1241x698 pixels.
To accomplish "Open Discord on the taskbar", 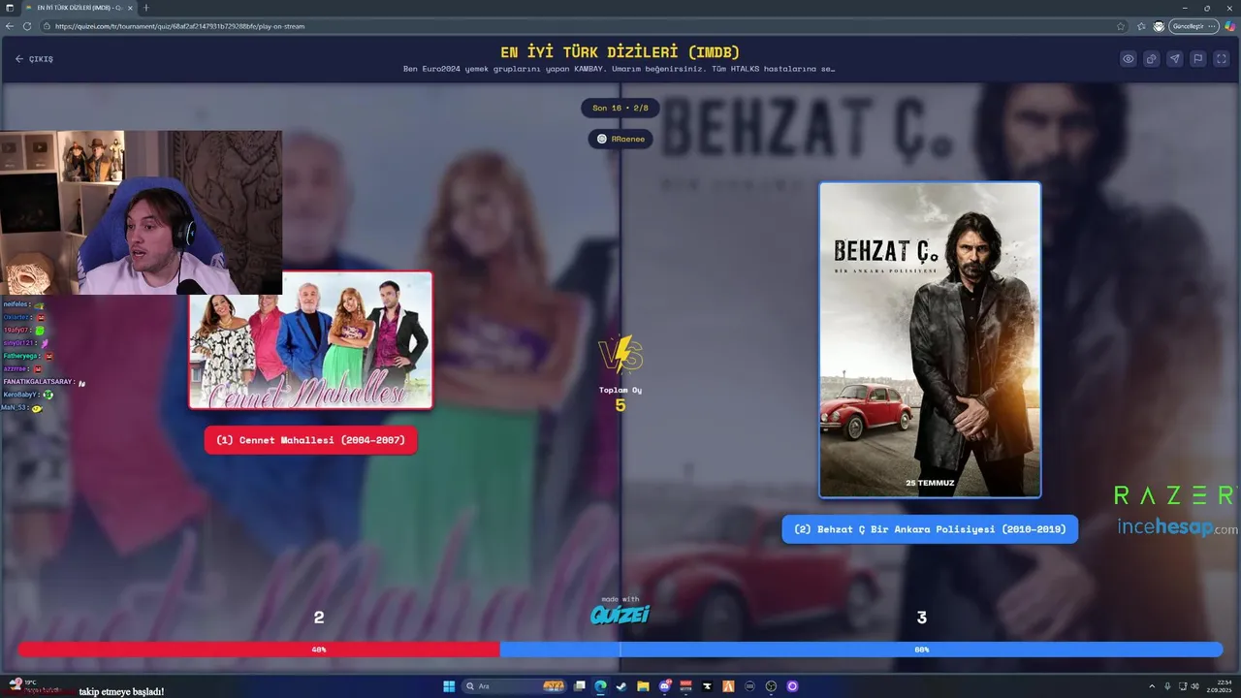I will (x=665, y=686).
